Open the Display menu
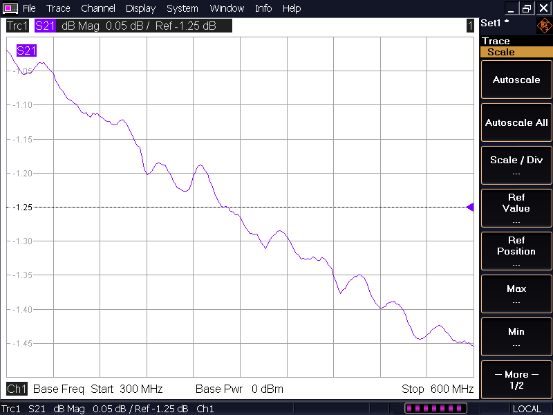Image resolution: width=553 pixels, height=415 pixels. click(140, 8)
